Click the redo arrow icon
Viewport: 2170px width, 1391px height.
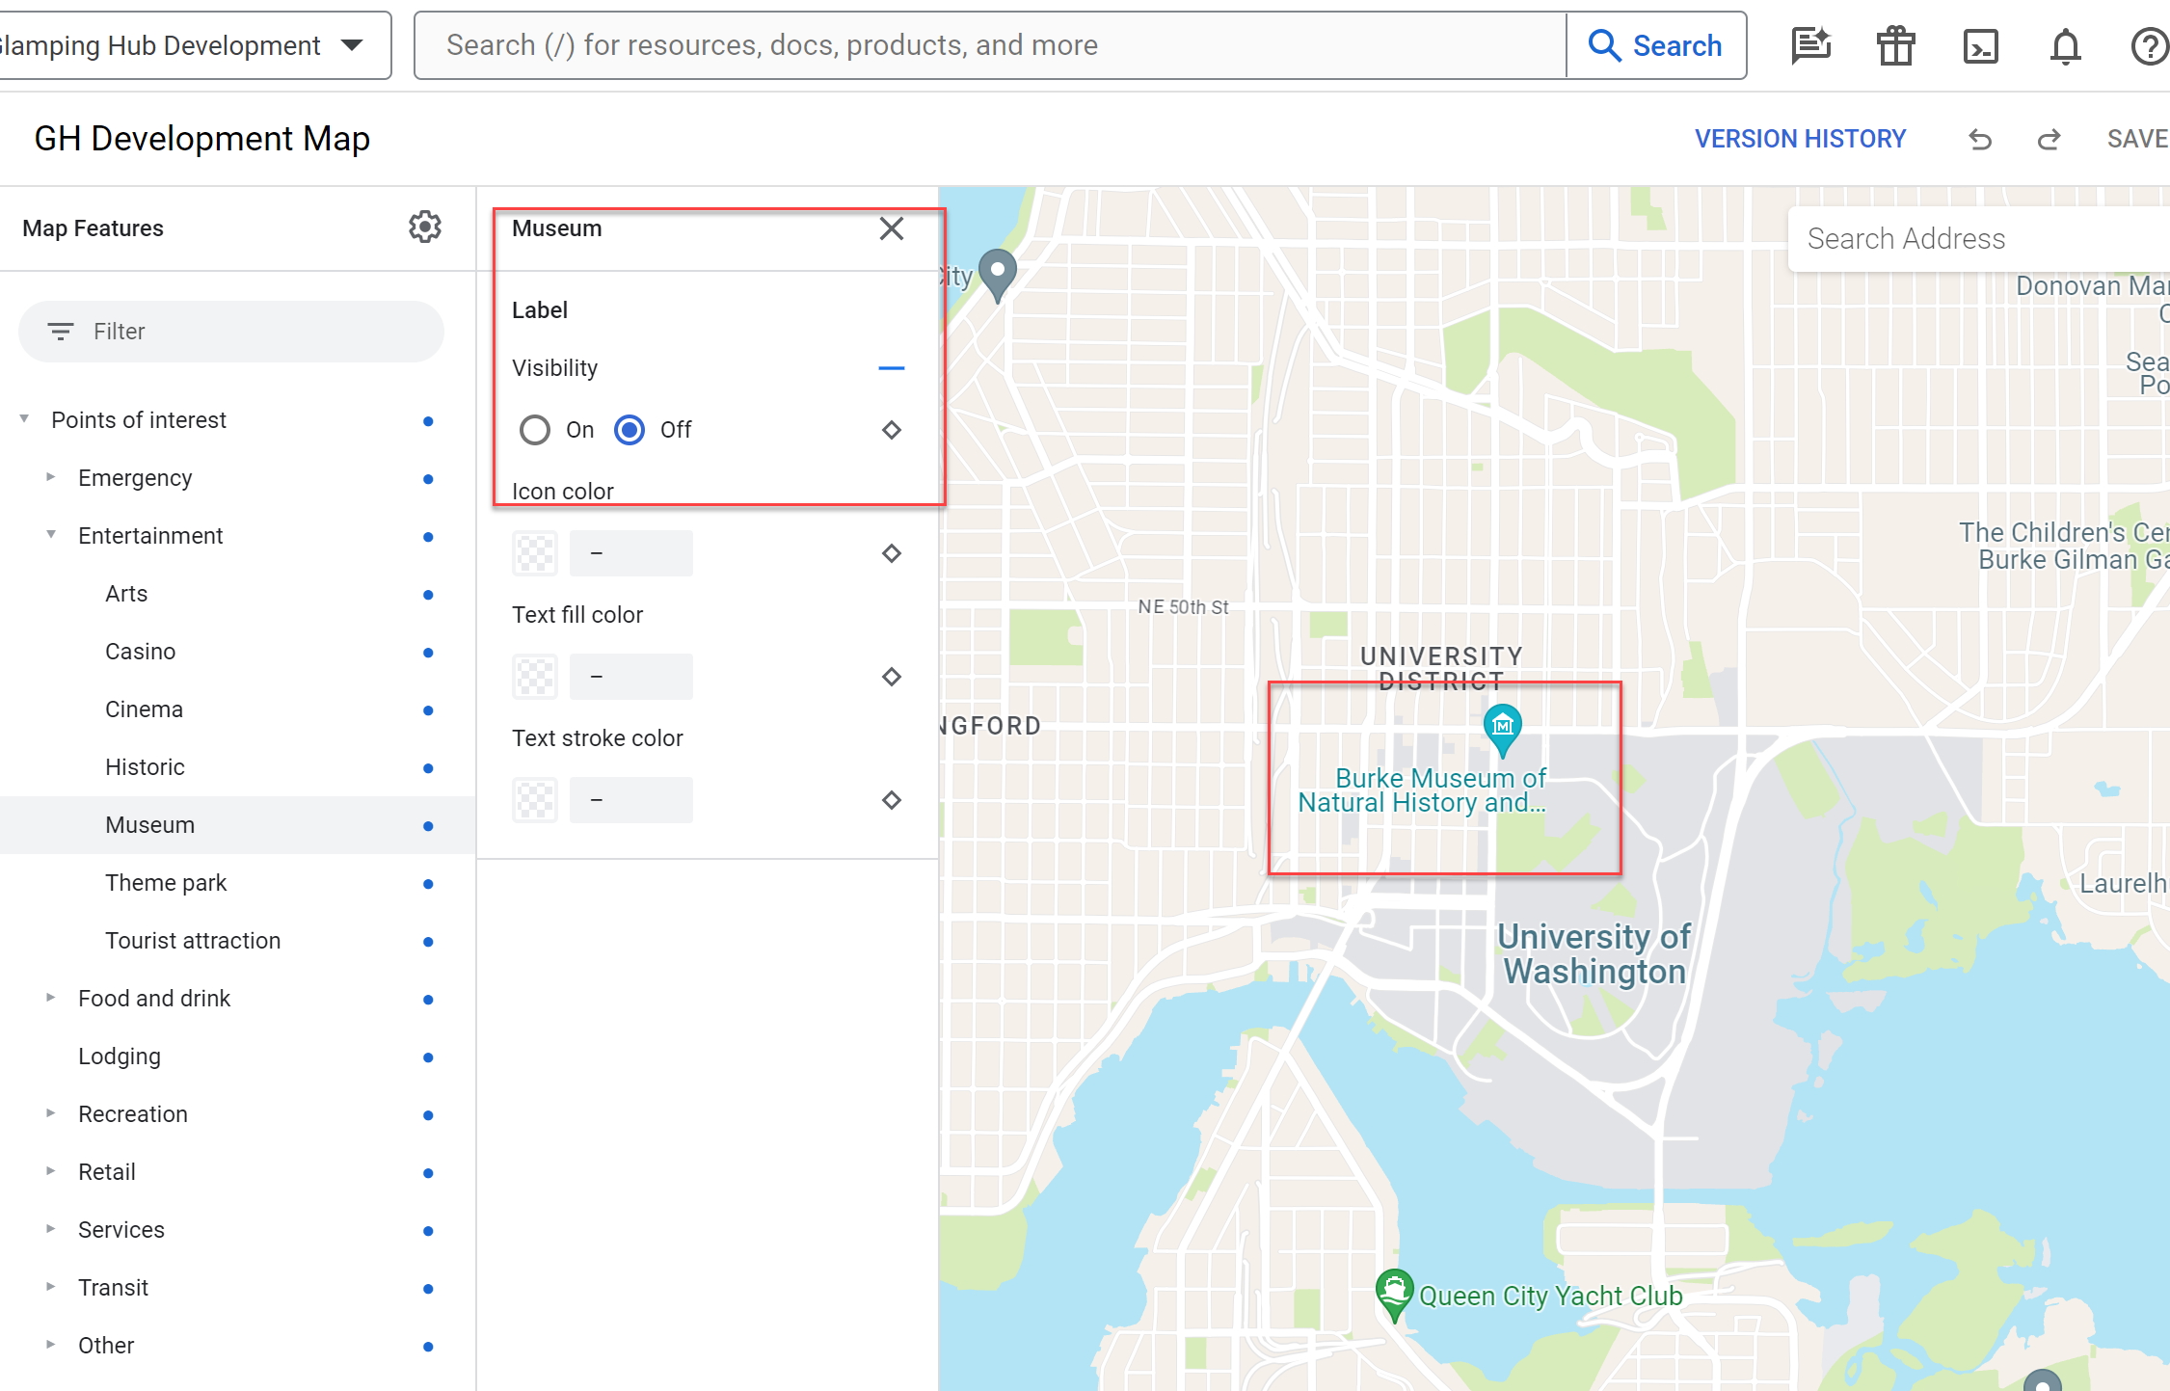(x=2049, y=140)
